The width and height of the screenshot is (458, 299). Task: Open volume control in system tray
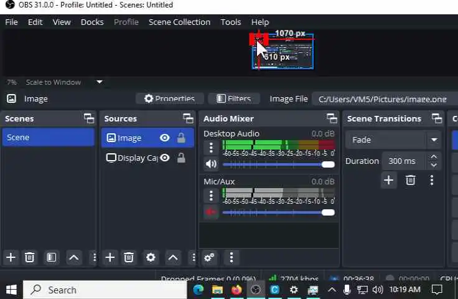377,290
